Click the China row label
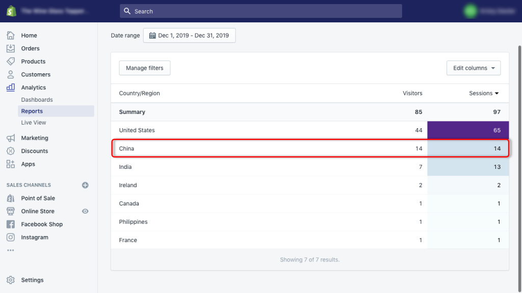 [126, 149]
